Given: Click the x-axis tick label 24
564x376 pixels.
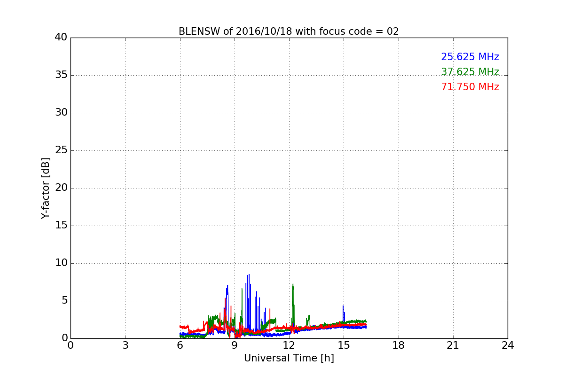Looking at the screenshot, I should tap(508, 345).
